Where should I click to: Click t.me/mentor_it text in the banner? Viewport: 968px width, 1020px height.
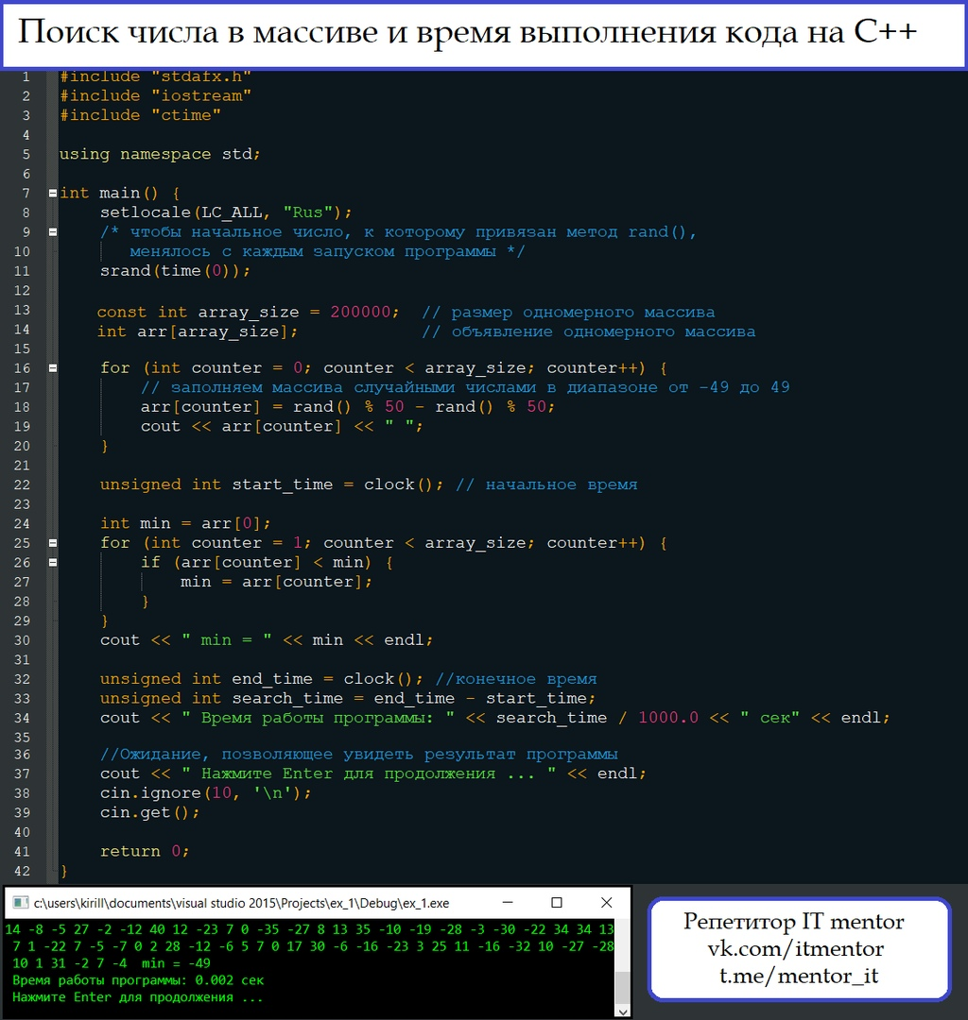[799, 976]
